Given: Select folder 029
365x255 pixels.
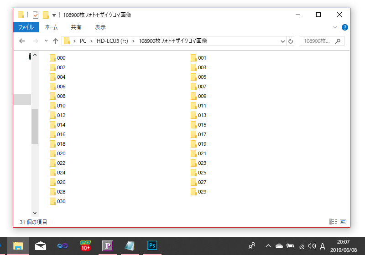Looking at the screenshot, I should (x=198, y=192).
